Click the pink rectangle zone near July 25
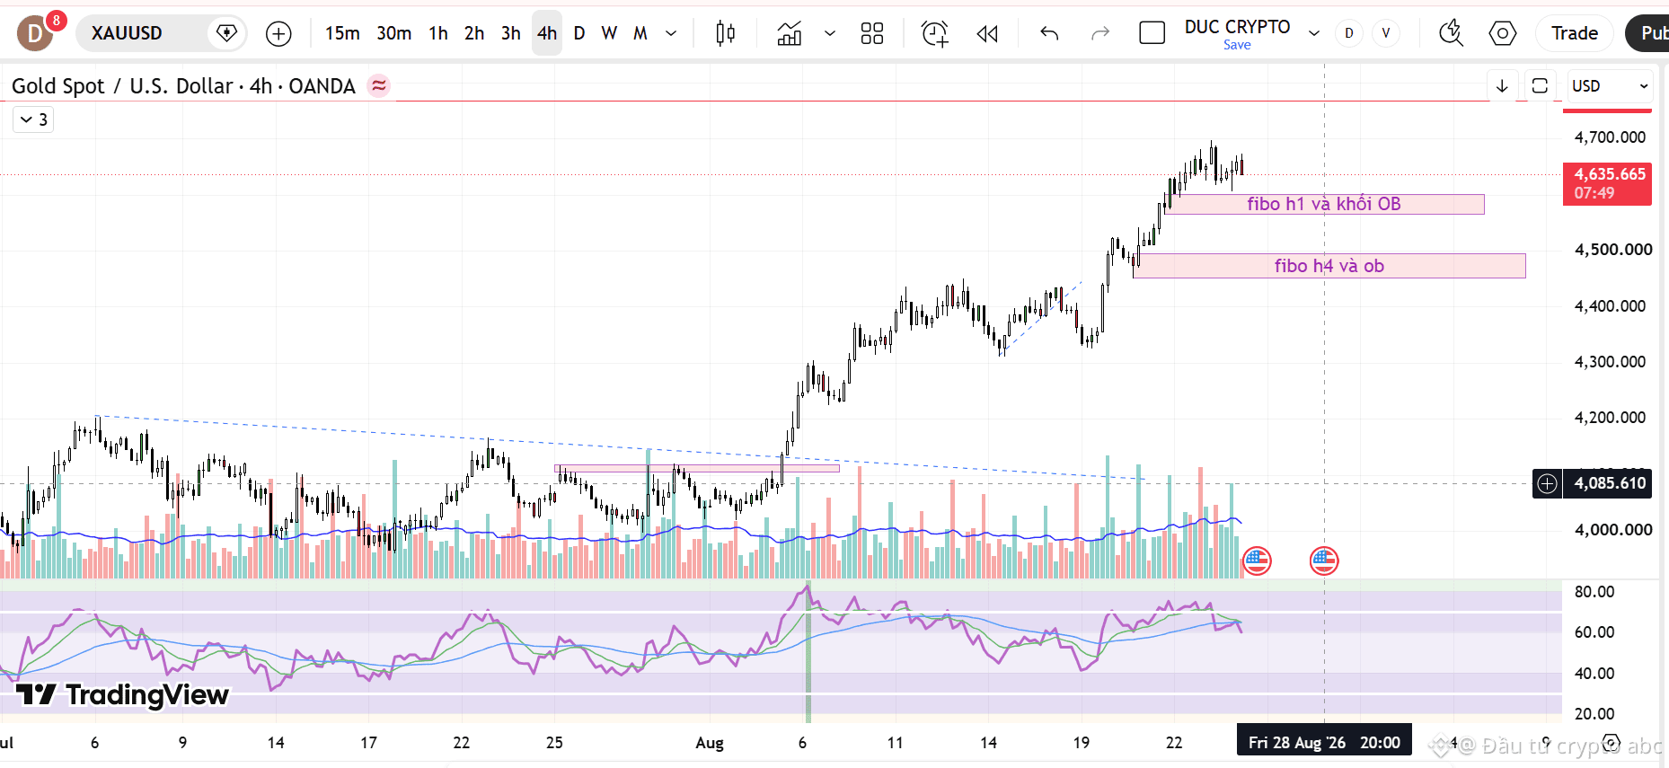 [697, 468]
